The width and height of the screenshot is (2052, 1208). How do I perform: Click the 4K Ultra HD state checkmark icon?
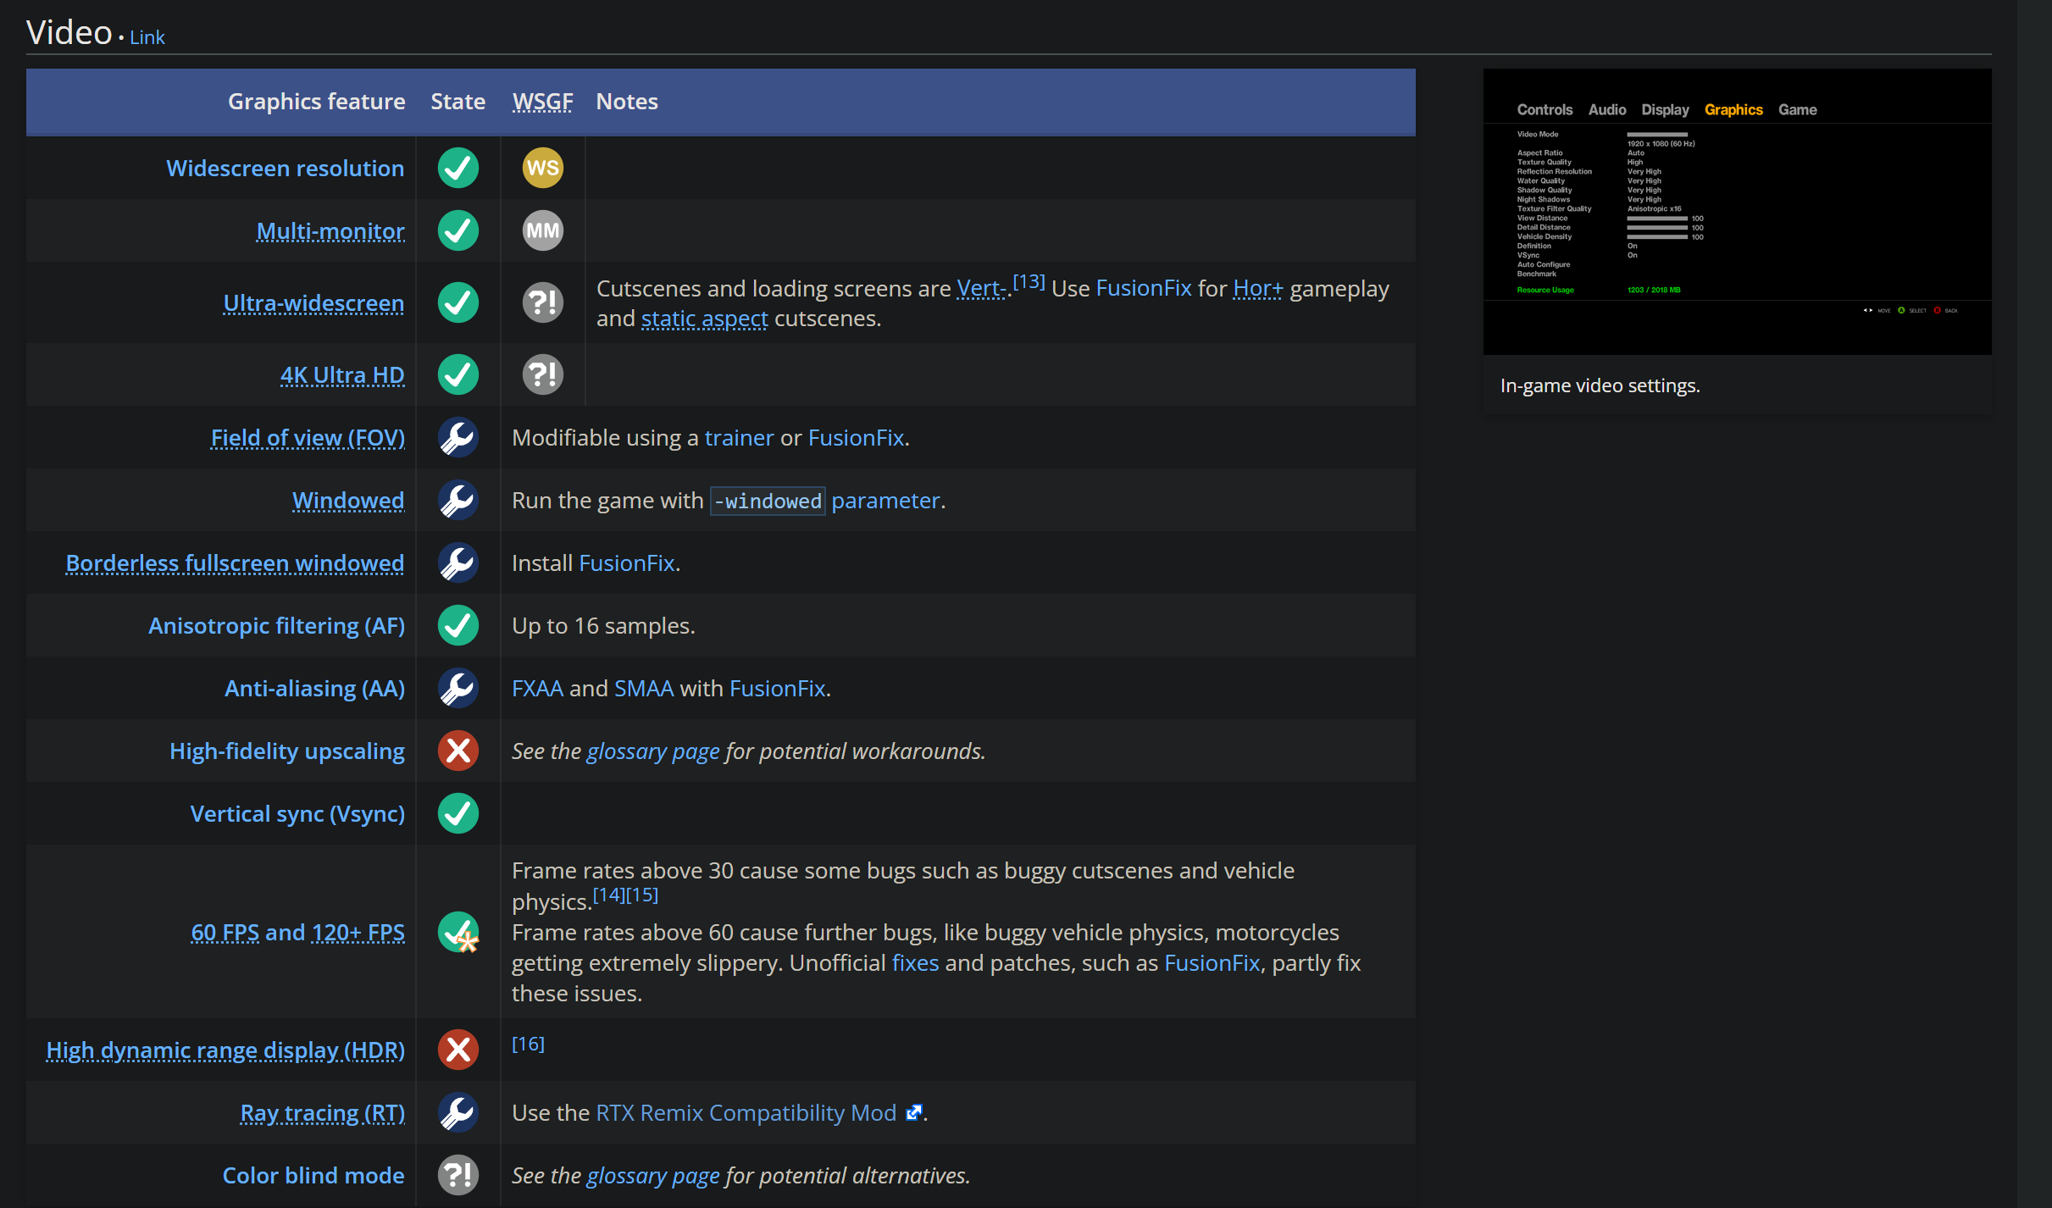tap(458, 374)
